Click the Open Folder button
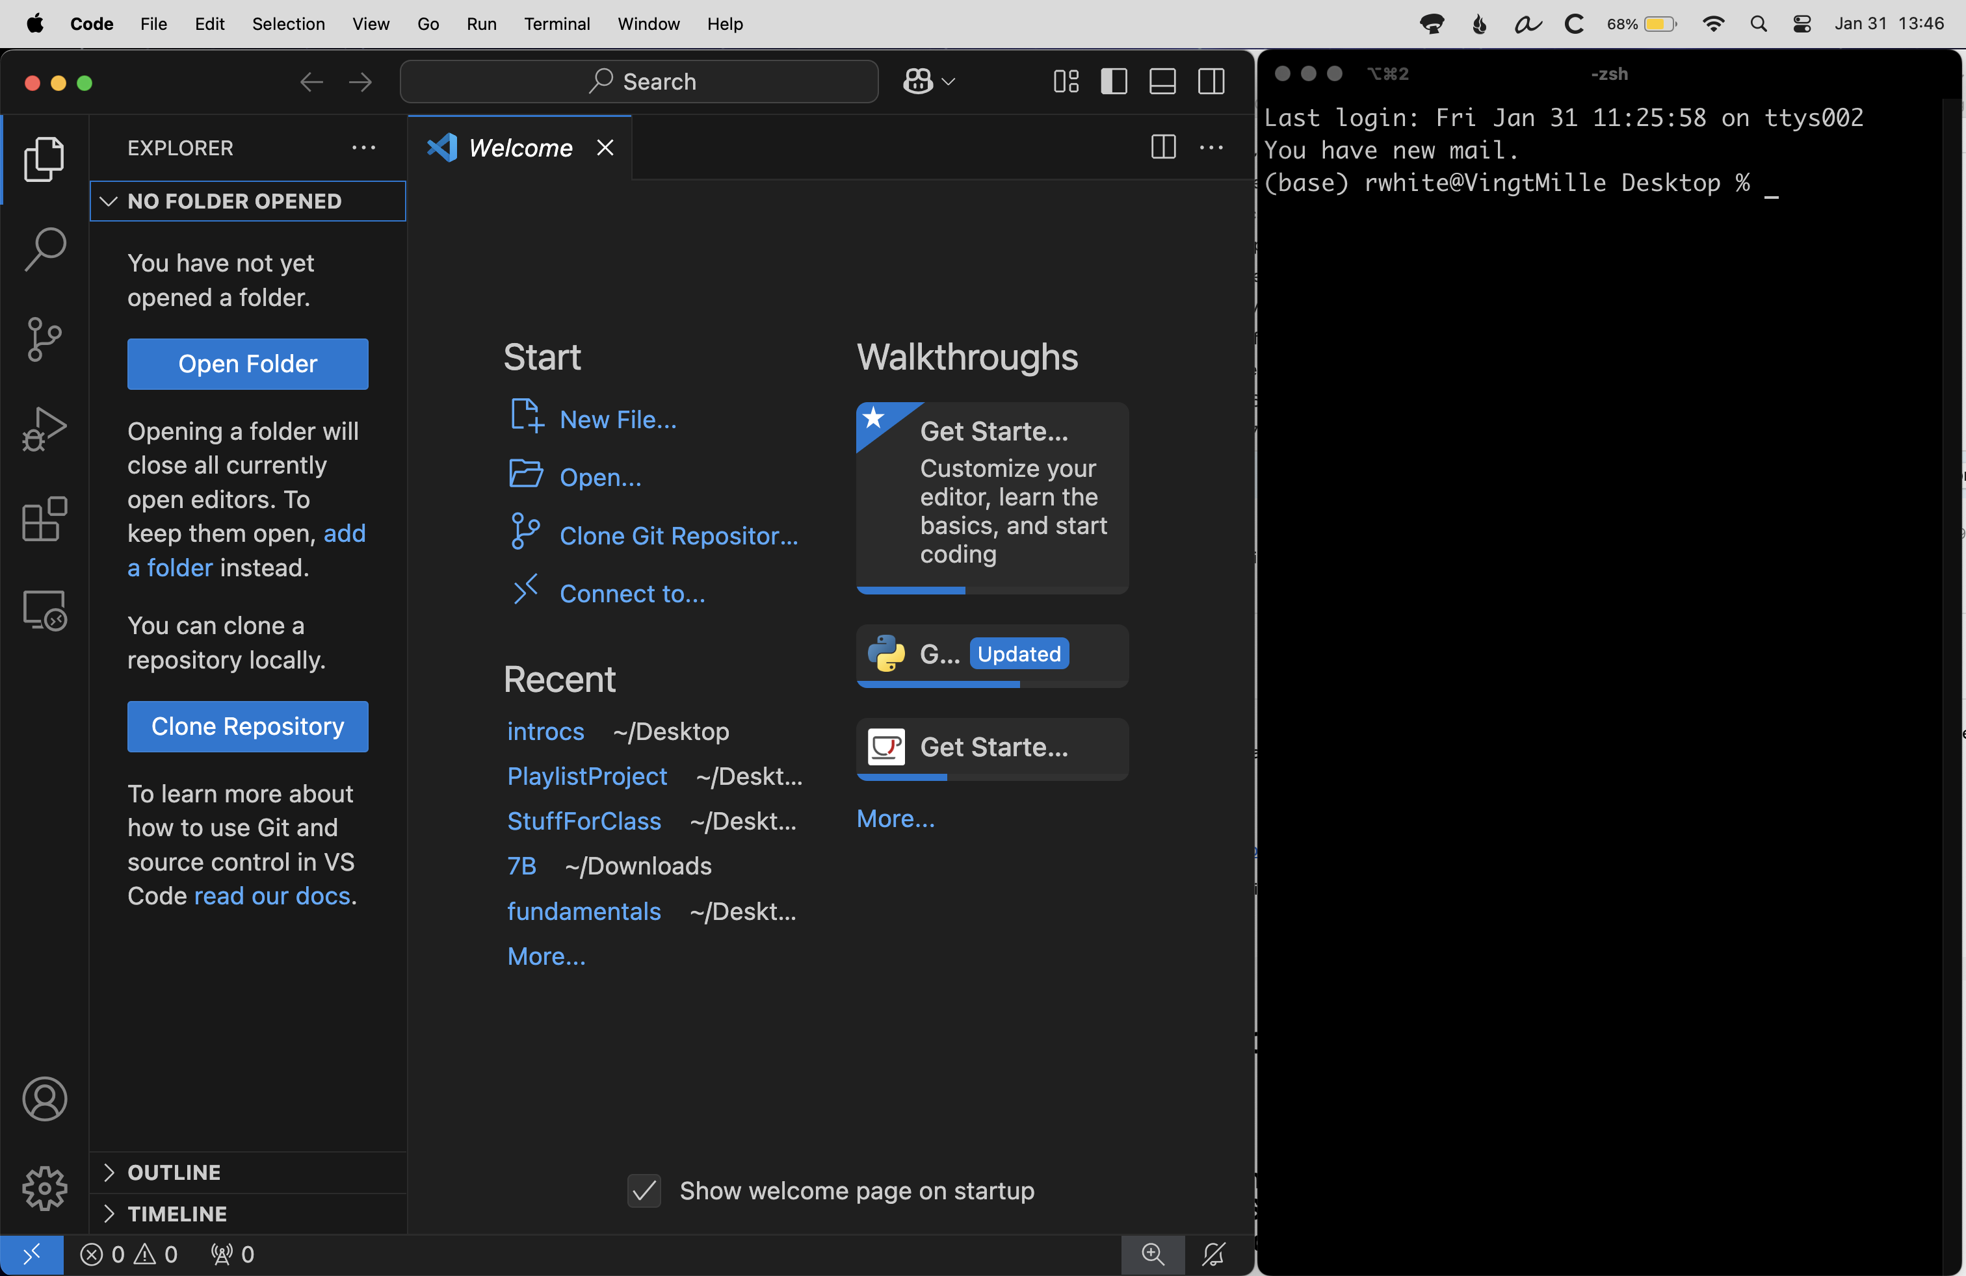This screenshot has width=1966, height=1276. 247,364
